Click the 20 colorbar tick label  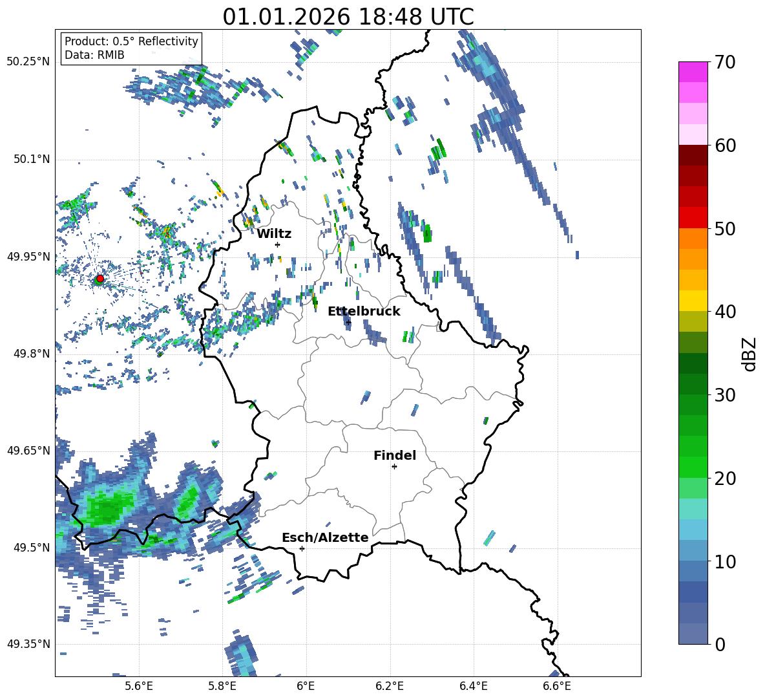coord(725,479)
